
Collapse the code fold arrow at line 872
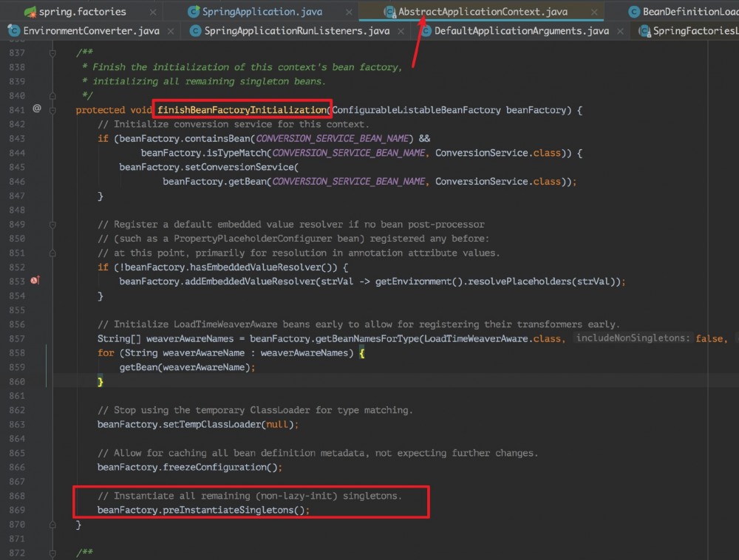(x=51, y=552)
